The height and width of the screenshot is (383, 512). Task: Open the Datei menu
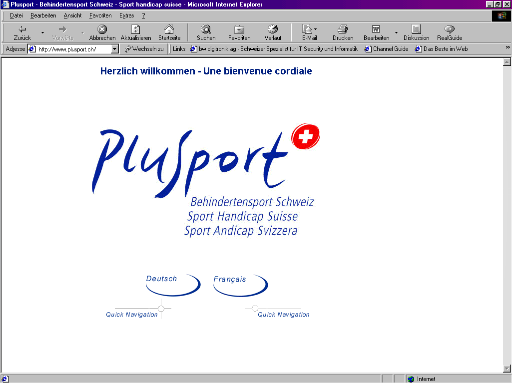tap(16, 15)
